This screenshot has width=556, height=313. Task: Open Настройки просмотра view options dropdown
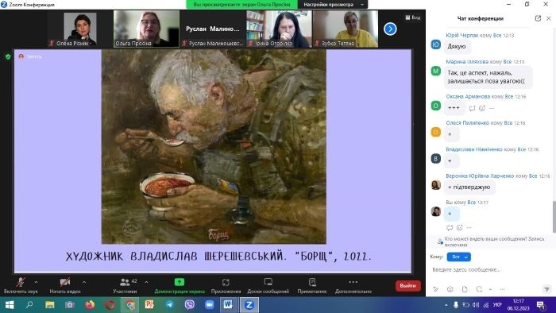pos(333,5)
